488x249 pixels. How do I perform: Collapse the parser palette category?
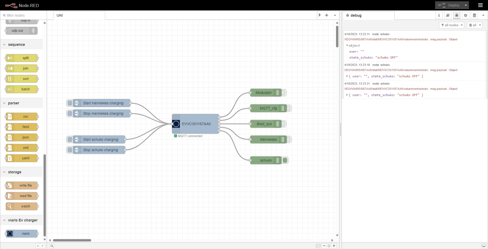(22, 103)
